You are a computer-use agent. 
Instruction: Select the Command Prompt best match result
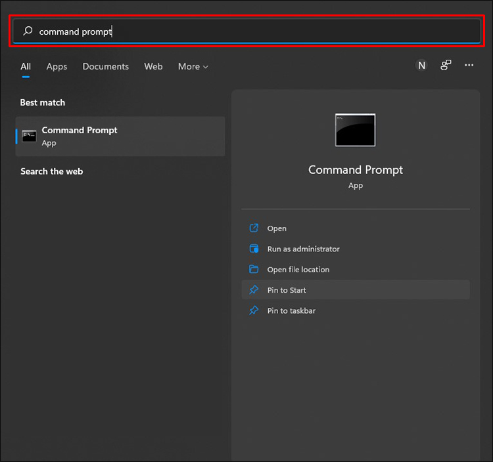coord(120,136)
